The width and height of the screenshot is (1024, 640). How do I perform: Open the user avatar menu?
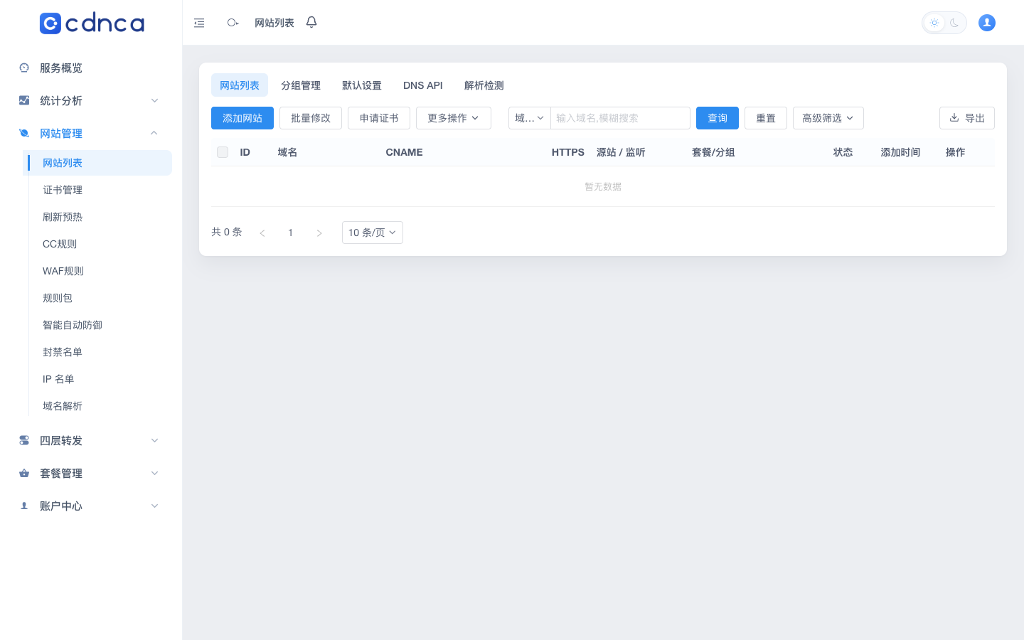tap(987, 23)
